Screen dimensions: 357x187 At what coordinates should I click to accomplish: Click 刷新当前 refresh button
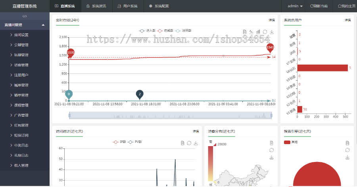[x=319, y=6]
